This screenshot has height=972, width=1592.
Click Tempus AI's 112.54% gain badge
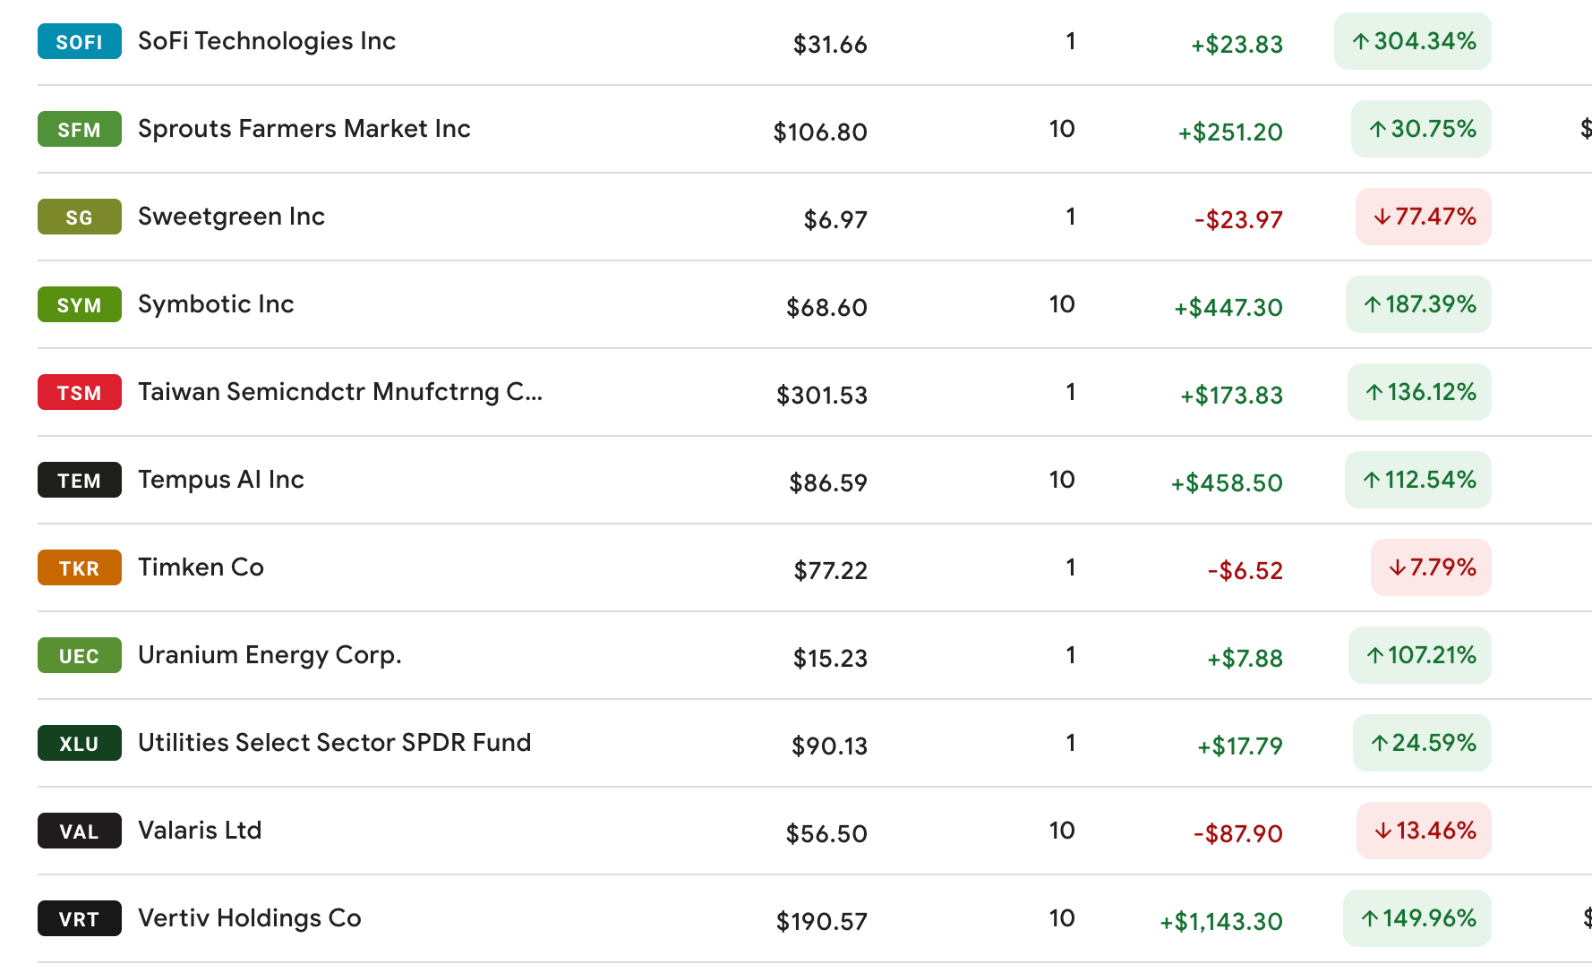(x=1417, y=480)
